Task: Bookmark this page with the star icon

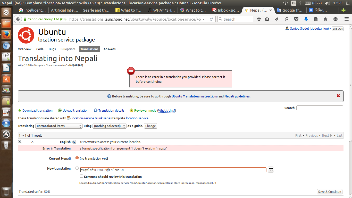Action: pos(259,19)
